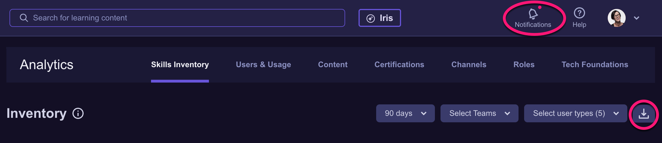
Task: Open the Help question mark icon
Action: 579,13
